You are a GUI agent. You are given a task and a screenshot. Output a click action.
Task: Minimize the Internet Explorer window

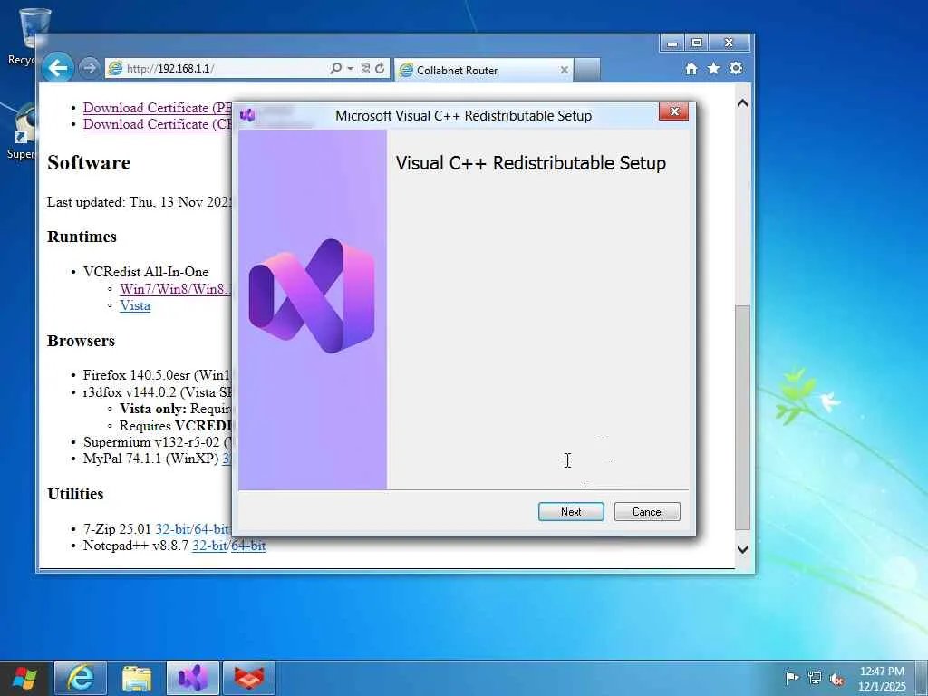pyautogui.click(x=672, y=43)
